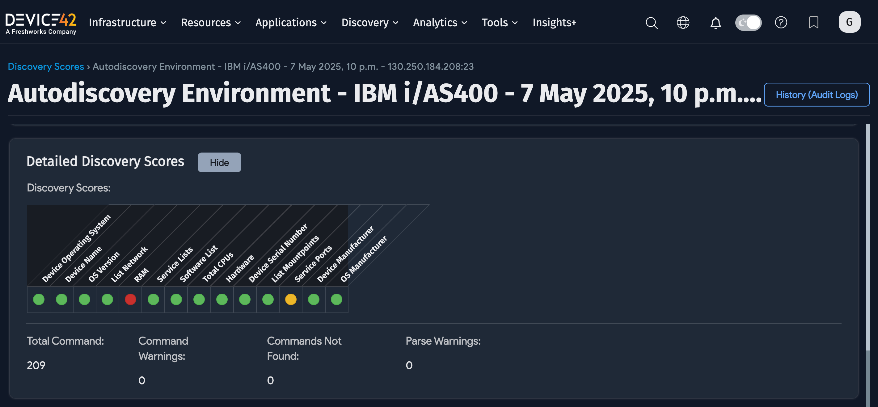Screen dimensions: 878x407
Task: Expand the Discovery dropdown menu
Action: (370, 23)
